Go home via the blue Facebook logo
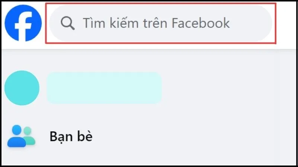 (x=23, y=23)
